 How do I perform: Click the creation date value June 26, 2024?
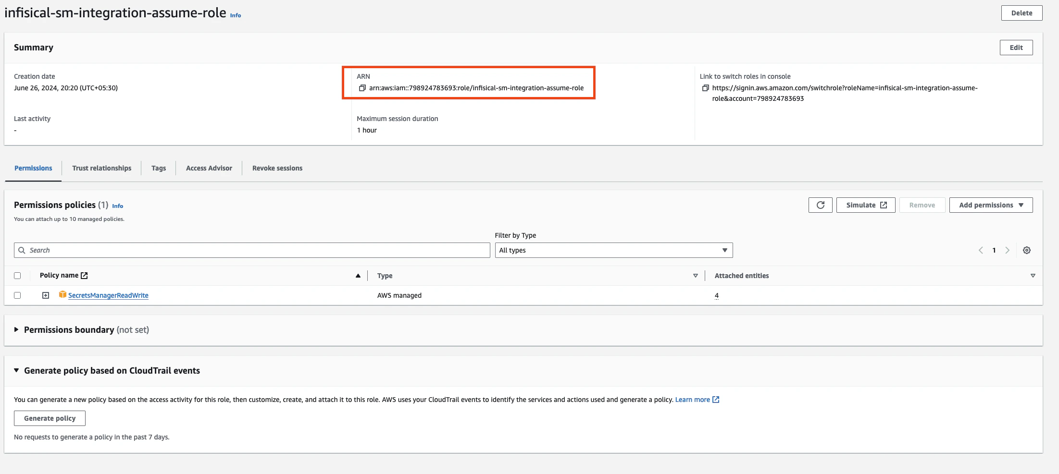coord(66,88)
